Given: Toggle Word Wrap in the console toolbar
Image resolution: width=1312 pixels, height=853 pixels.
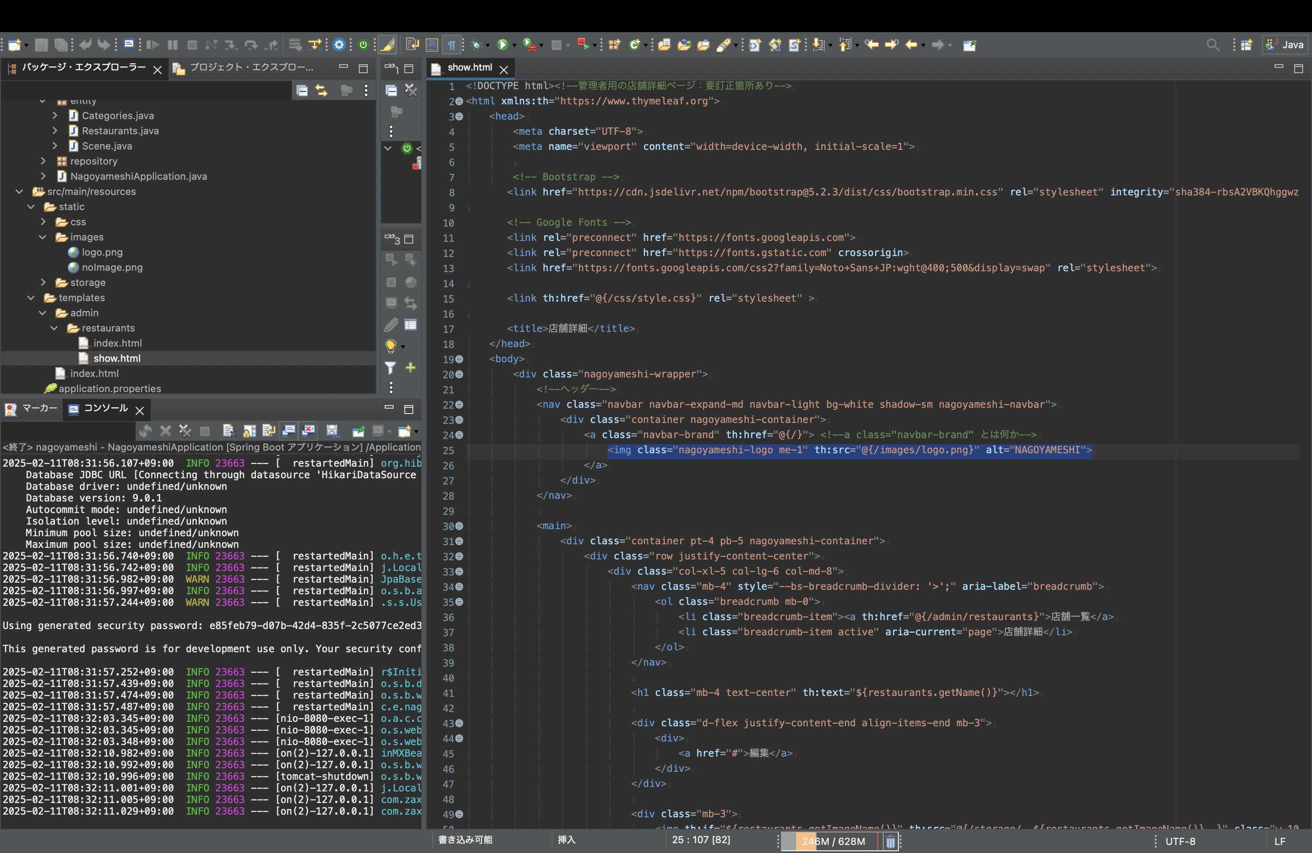Looking at the screenshot, I should (269, 431).
